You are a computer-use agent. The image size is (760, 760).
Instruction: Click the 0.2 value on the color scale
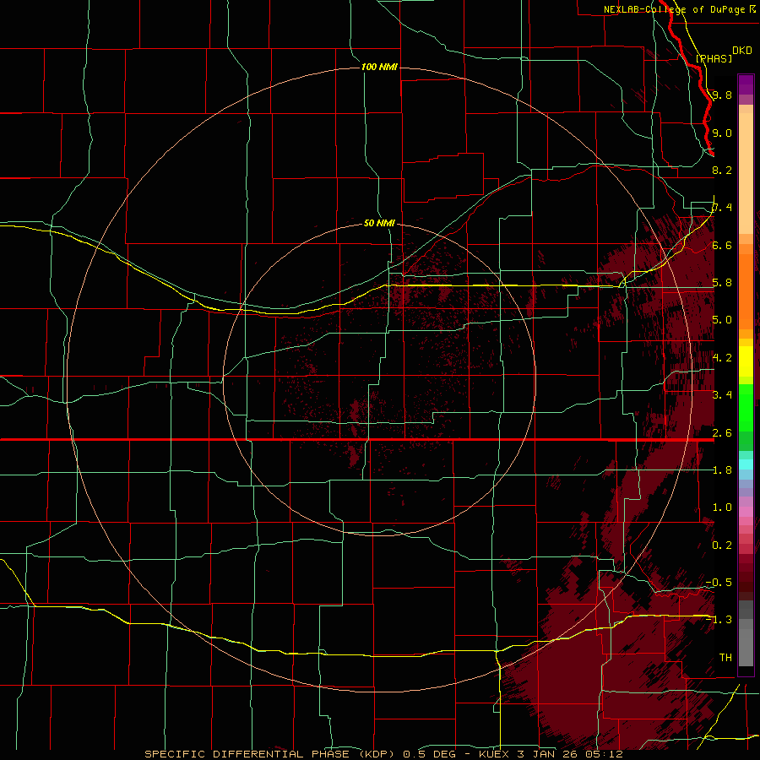722,546
